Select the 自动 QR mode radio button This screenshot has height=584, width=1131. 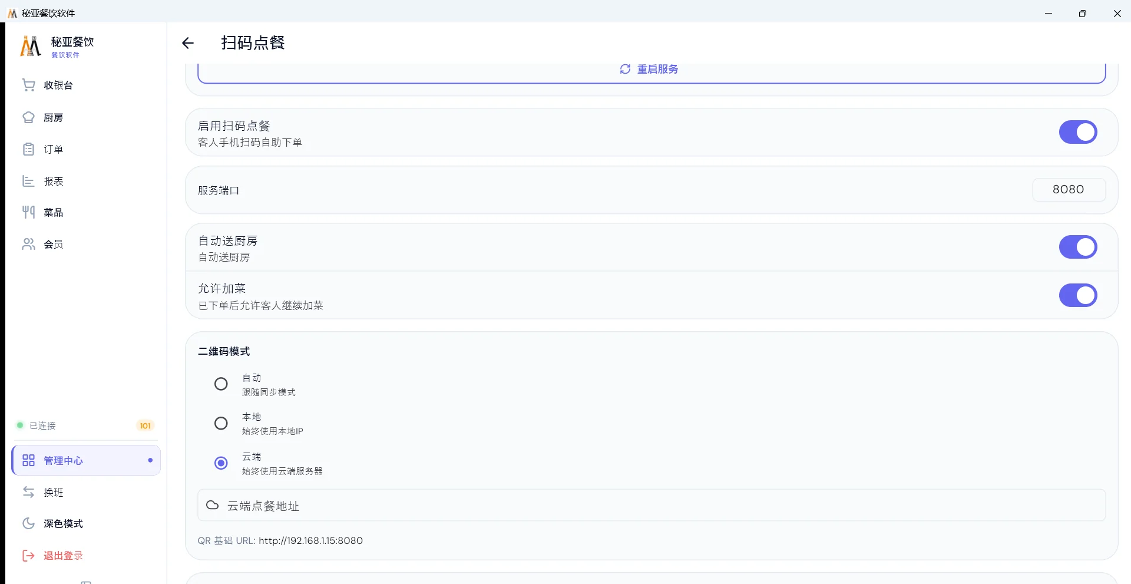pos(221,384)
